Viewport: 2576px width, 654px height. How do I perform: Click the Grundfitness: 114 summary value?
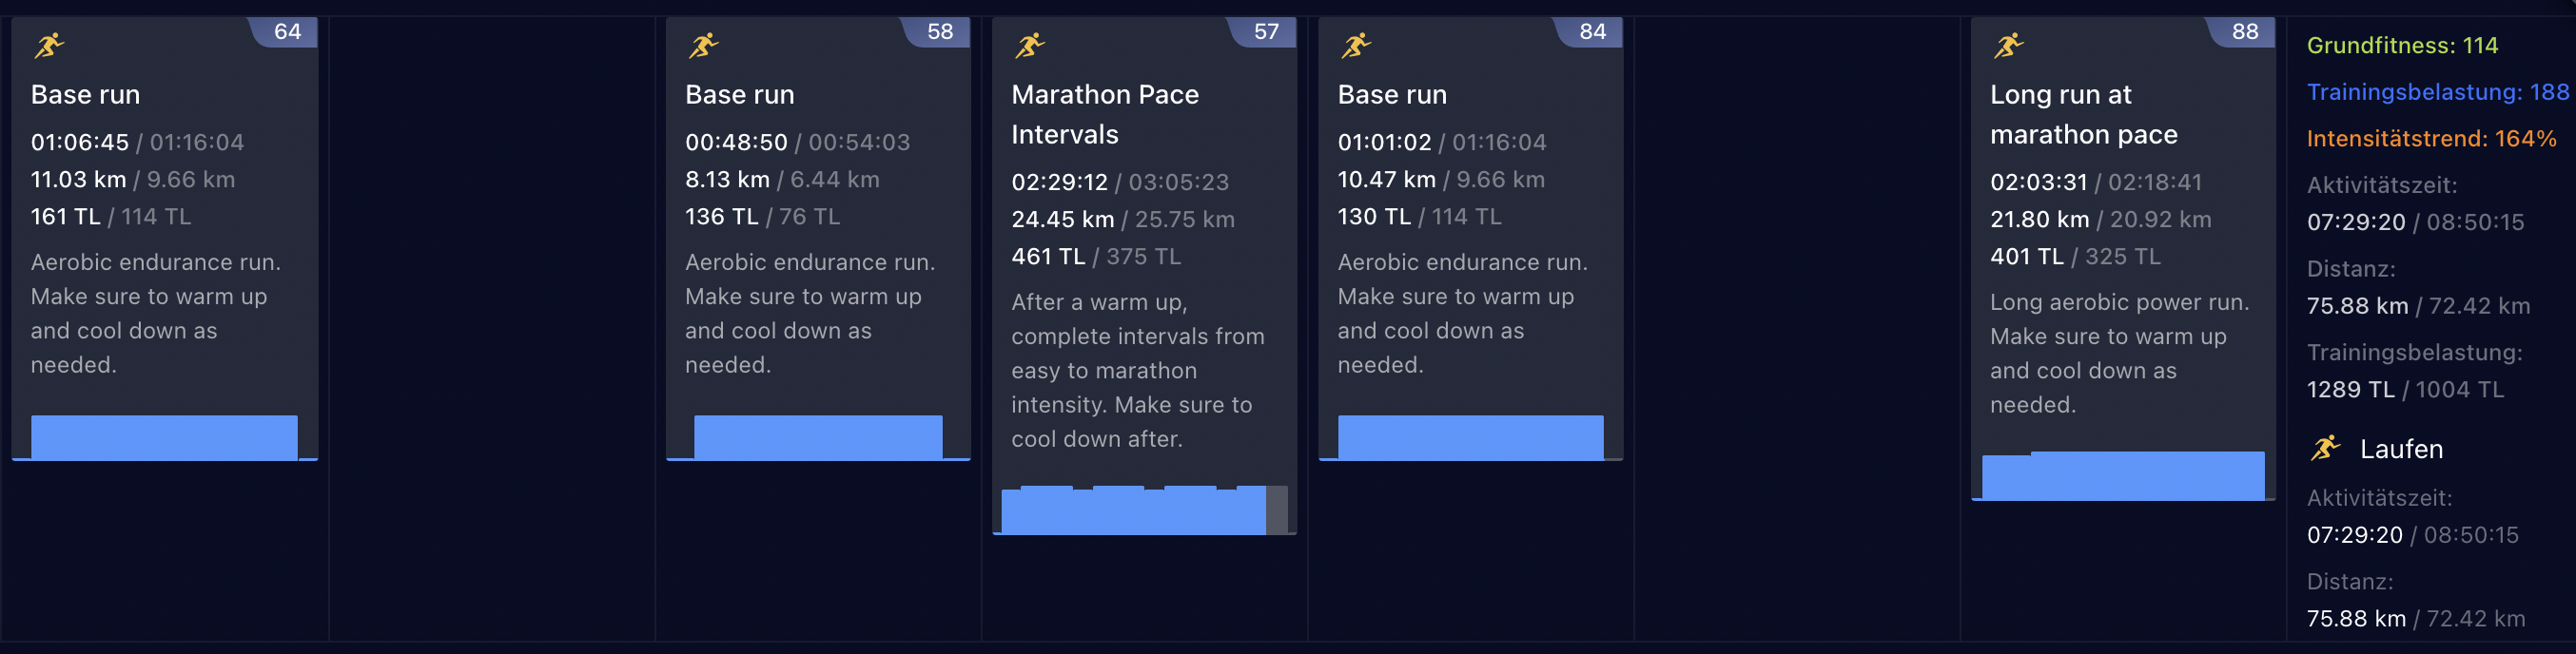pos(2402,45)
